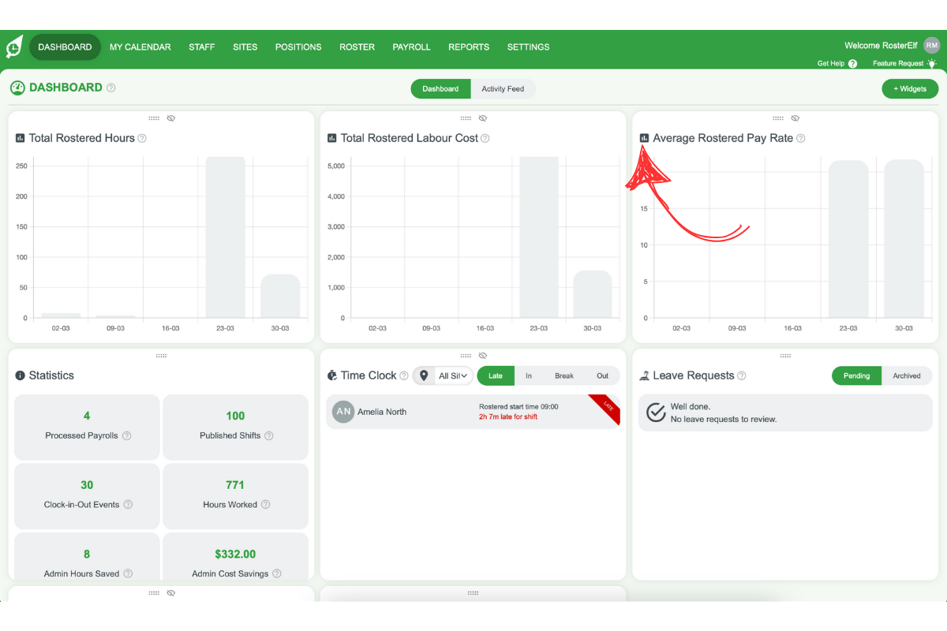Click the dashboard speedometer icon beside DASHBOARD heading
Viewport: 947px width, 631px height.
pyautogui.click(x=17, y=88)
